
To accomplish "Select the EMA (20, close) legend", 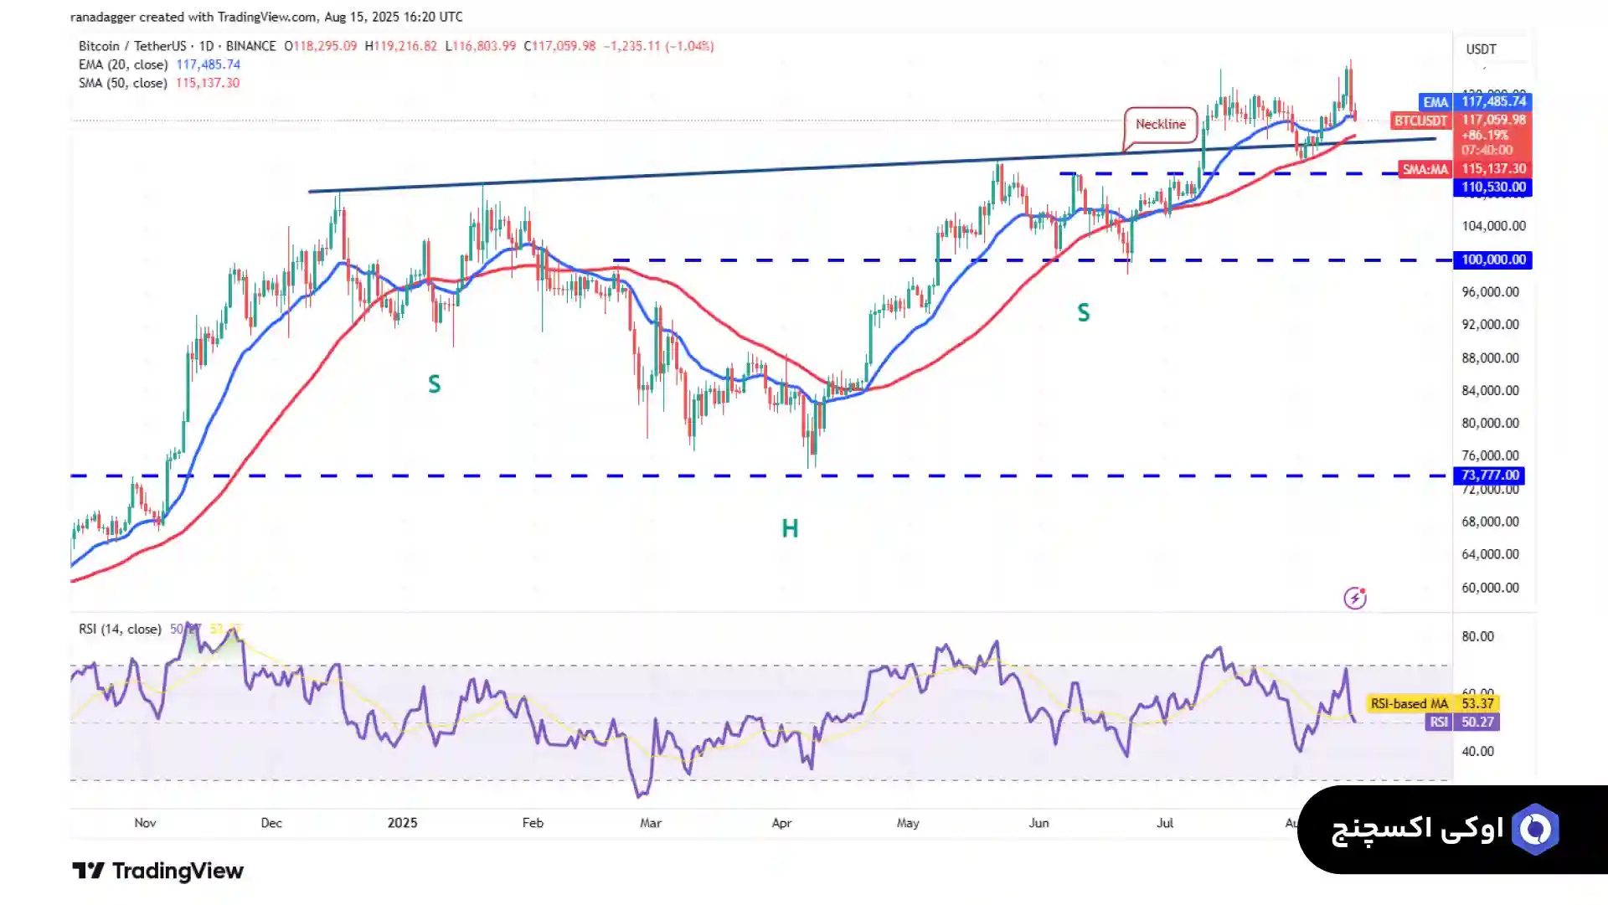I will point(123,64).
